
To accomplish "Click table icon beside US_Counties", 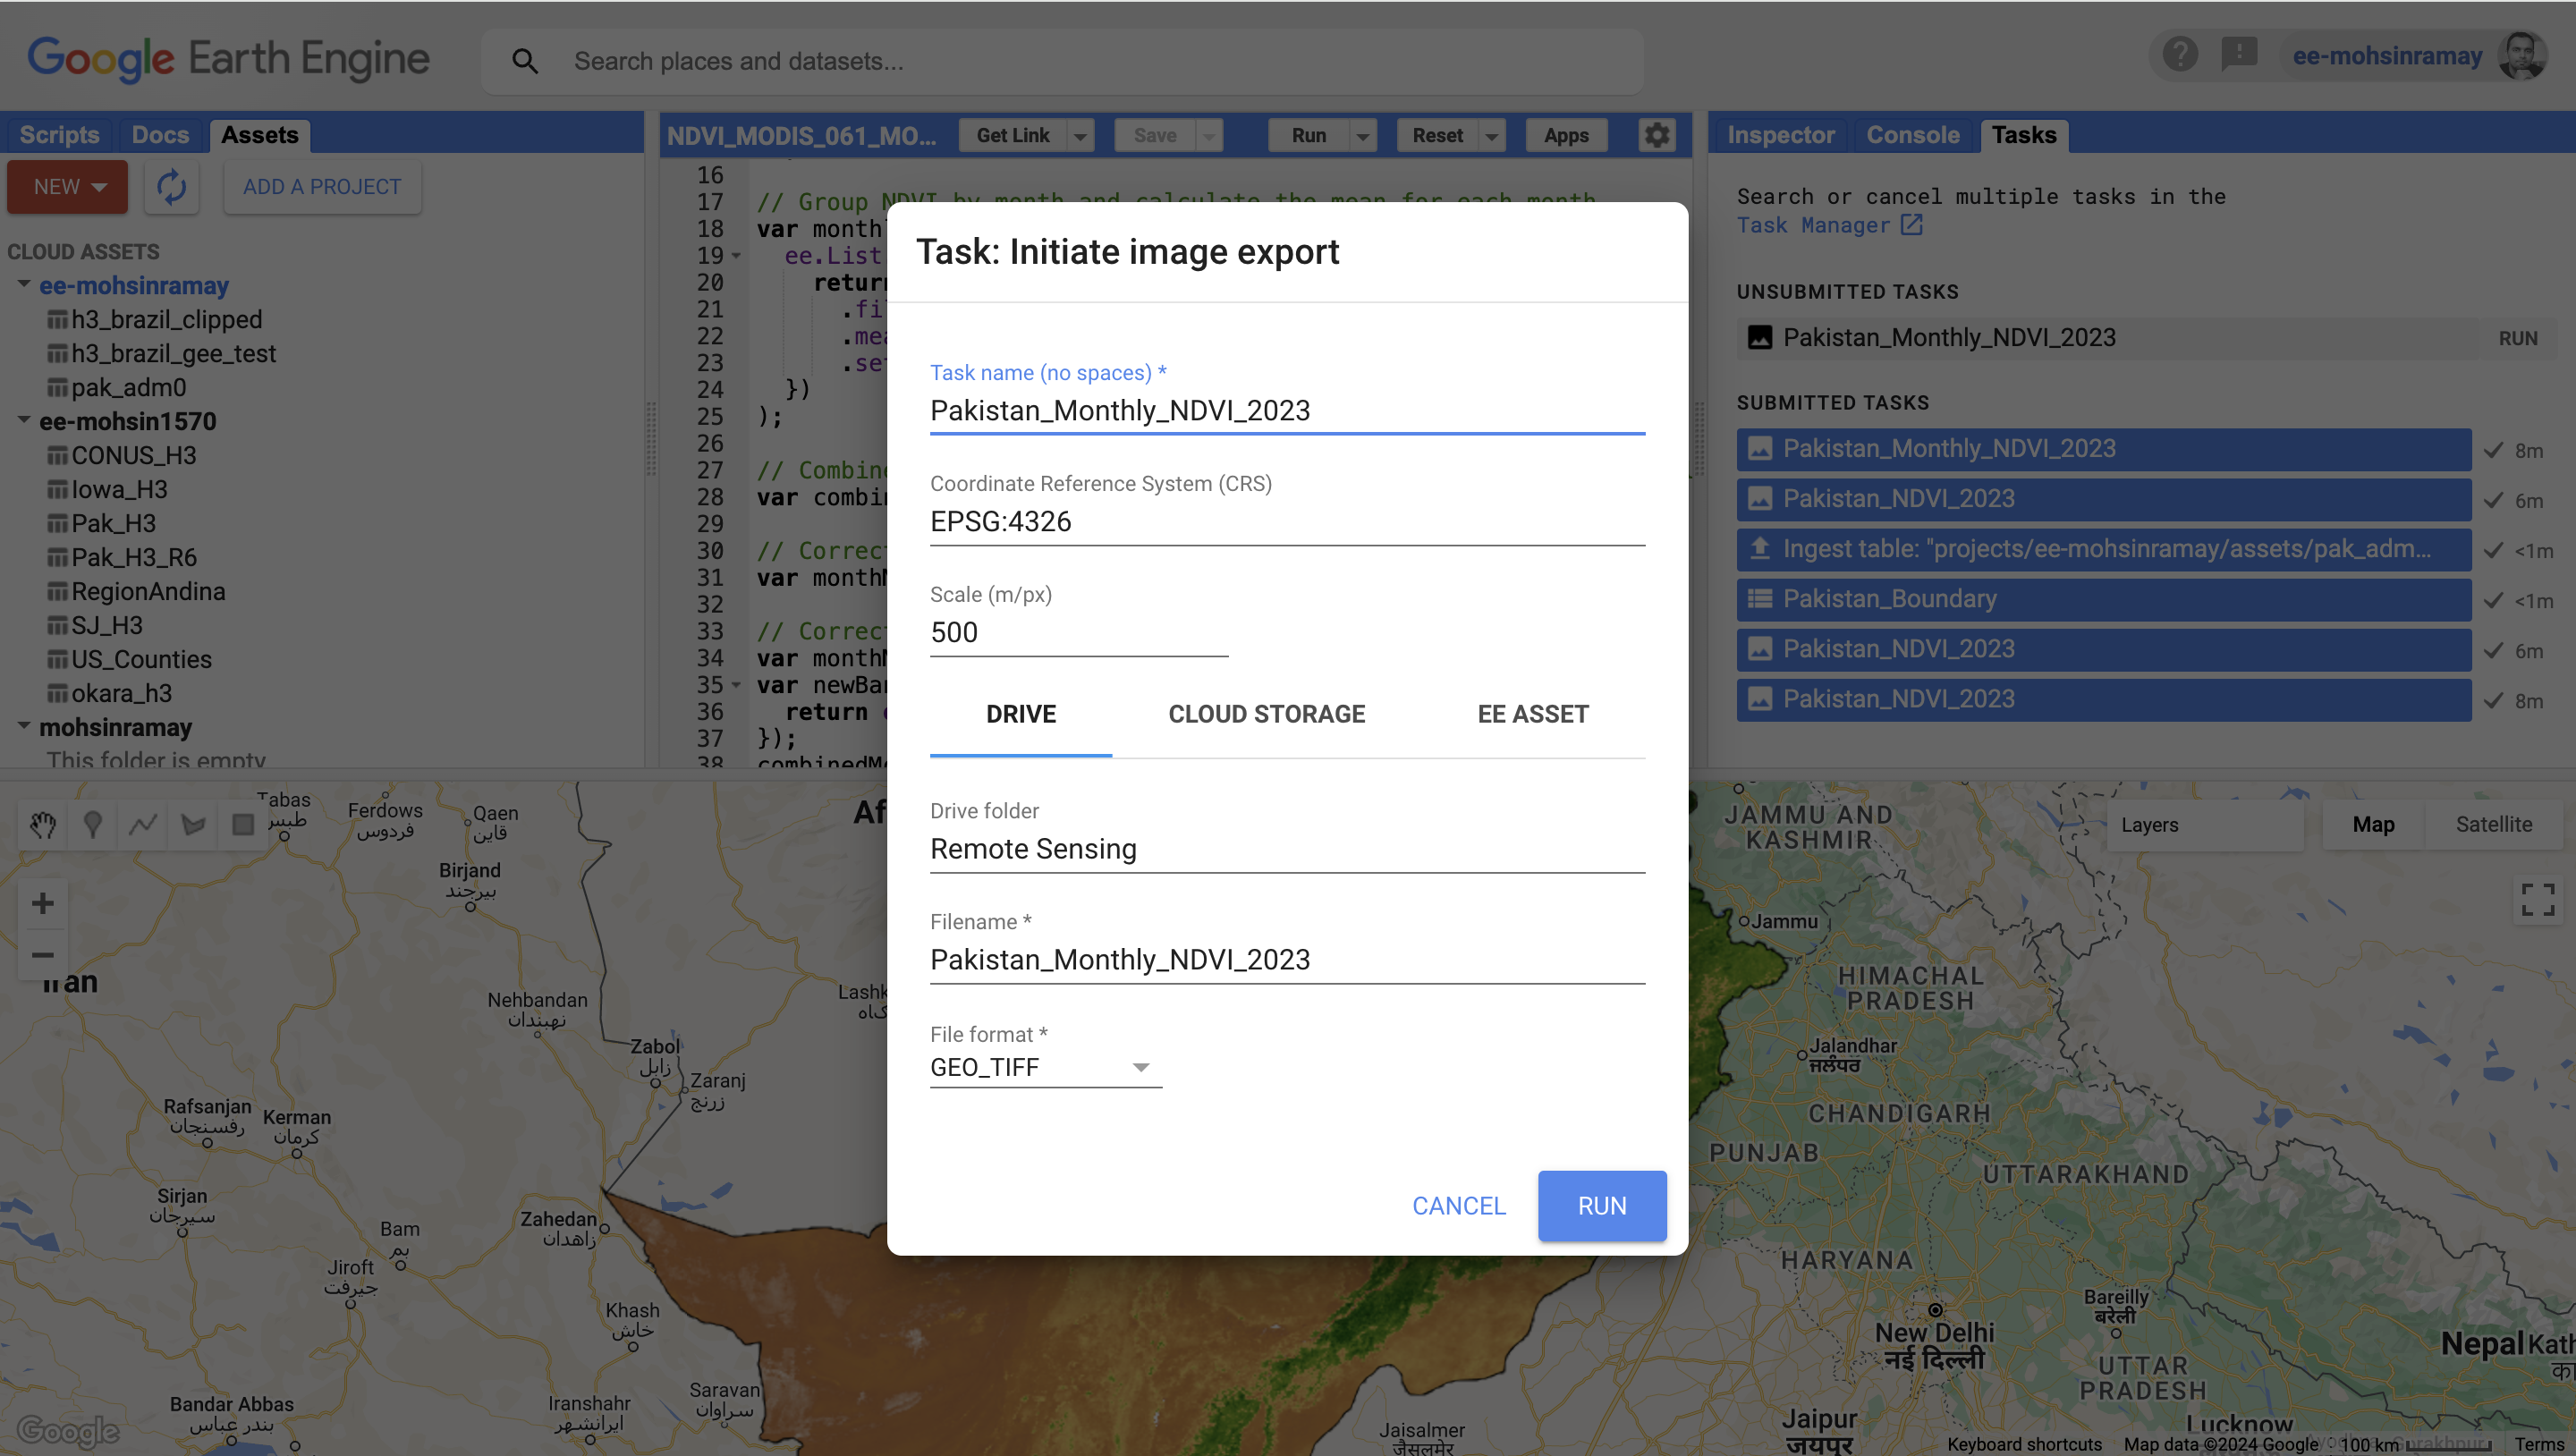I will 57,660.
